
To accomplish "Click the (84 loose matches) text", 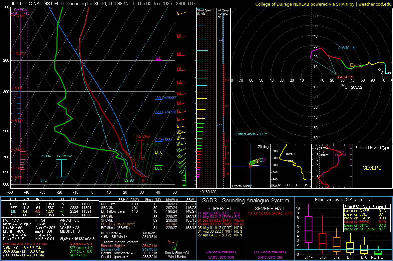I will [221, 252].
